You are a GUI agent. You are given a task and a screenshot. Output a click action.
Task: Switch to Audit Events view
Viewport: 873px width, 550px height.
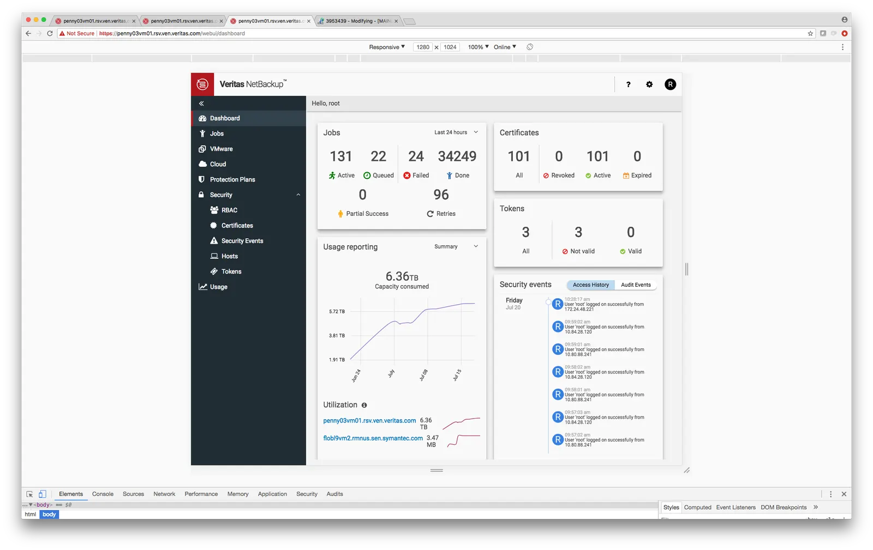(636, 285)
